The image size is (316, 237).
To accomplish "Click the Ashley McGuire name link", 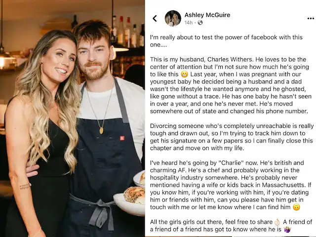I will pos(207,15).
